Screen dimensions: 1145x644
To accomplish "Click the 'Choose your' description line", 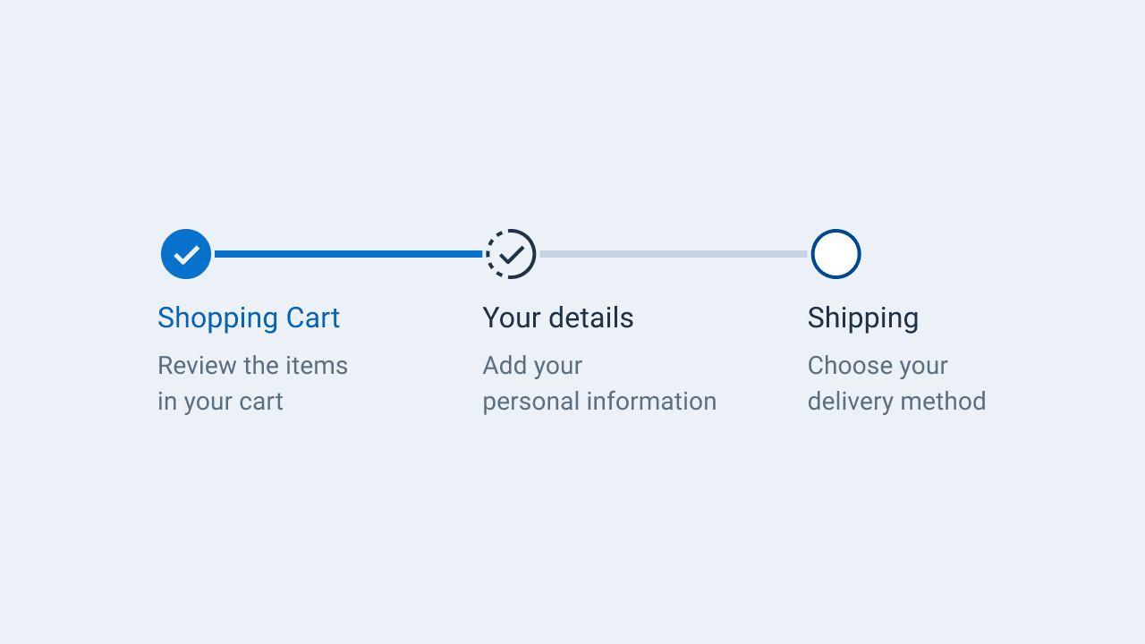I will pyautogui.click(x=878, y=365).
